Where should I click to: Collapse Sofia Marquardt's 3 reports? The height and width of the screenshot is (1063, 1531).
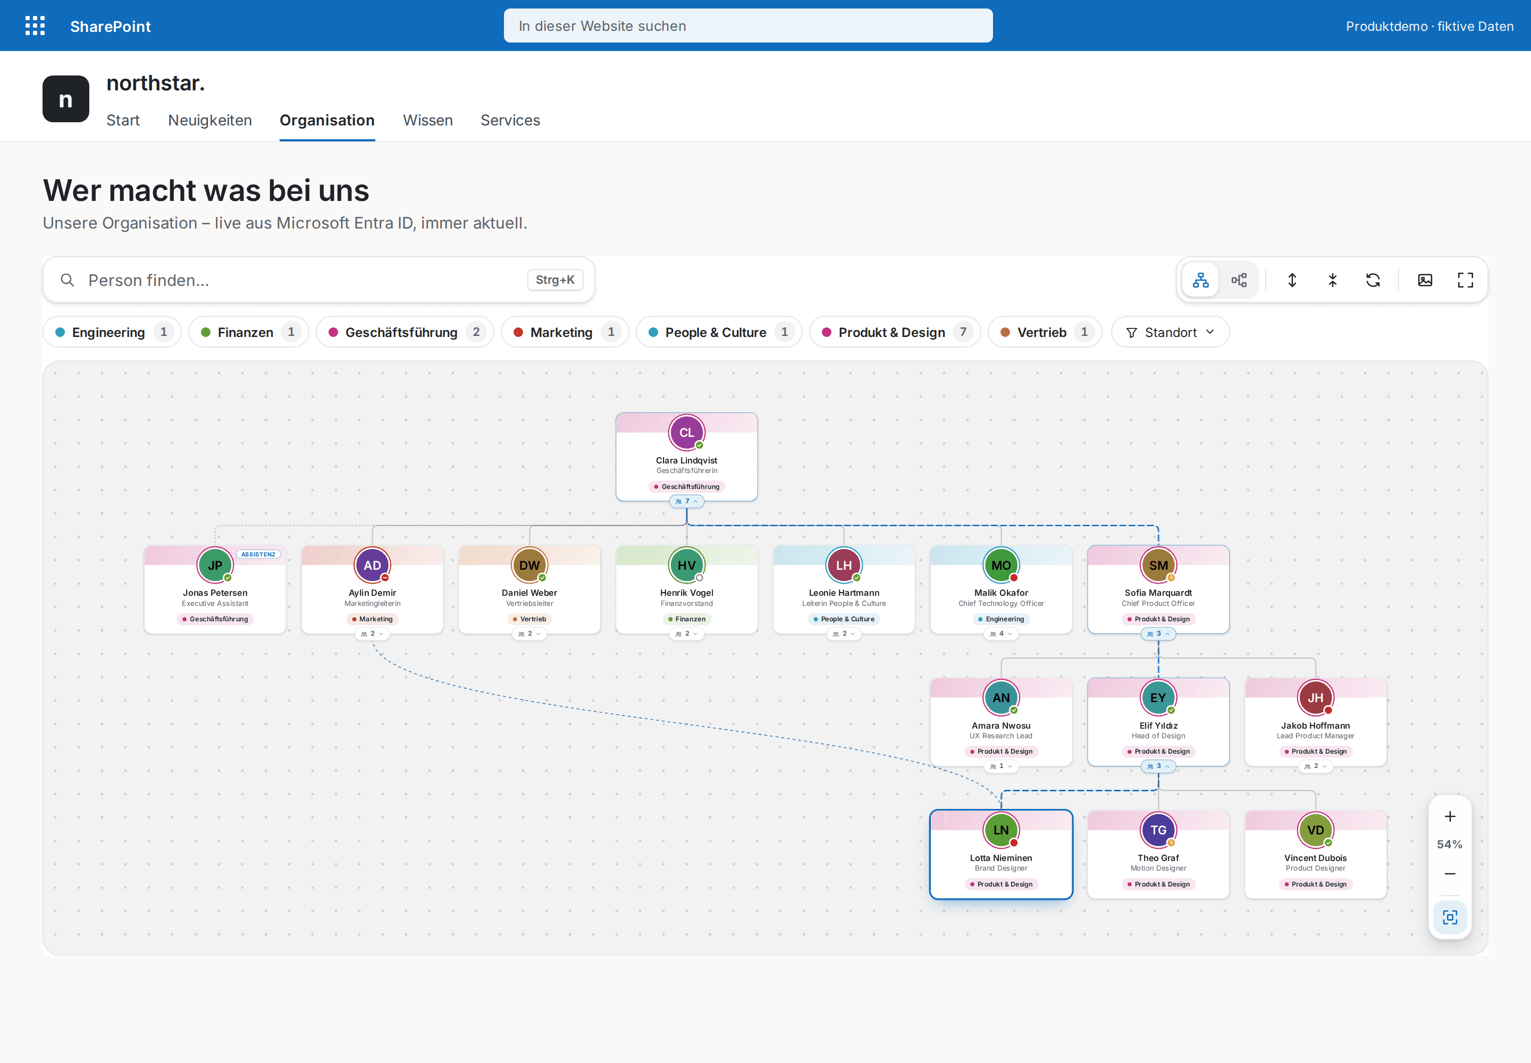[x=1158, y=634]
